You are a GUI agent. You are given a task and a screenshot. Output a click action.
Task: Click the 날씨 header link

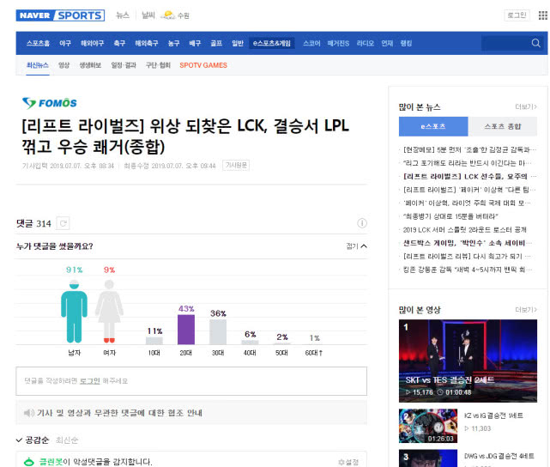(148, 15)
